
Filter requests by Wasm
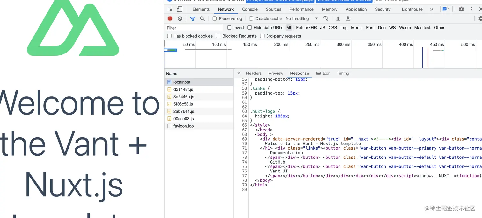pyautogui.click(x=405, y=28)
